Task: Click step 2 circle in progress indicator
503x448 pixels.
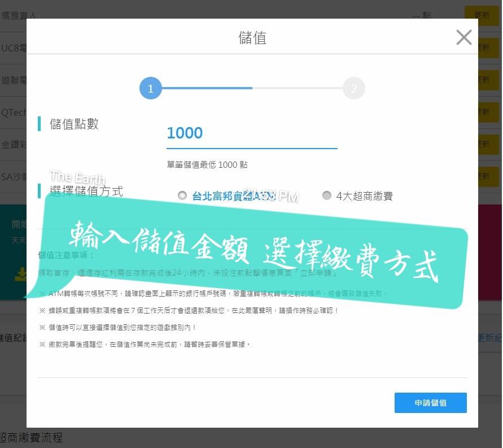Action: point(354,88)
